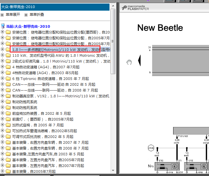Click folder icon of 可加热式车窗清洗喷嘴 row
This screenshot has height=176, width=209.
tap(8, 131)
